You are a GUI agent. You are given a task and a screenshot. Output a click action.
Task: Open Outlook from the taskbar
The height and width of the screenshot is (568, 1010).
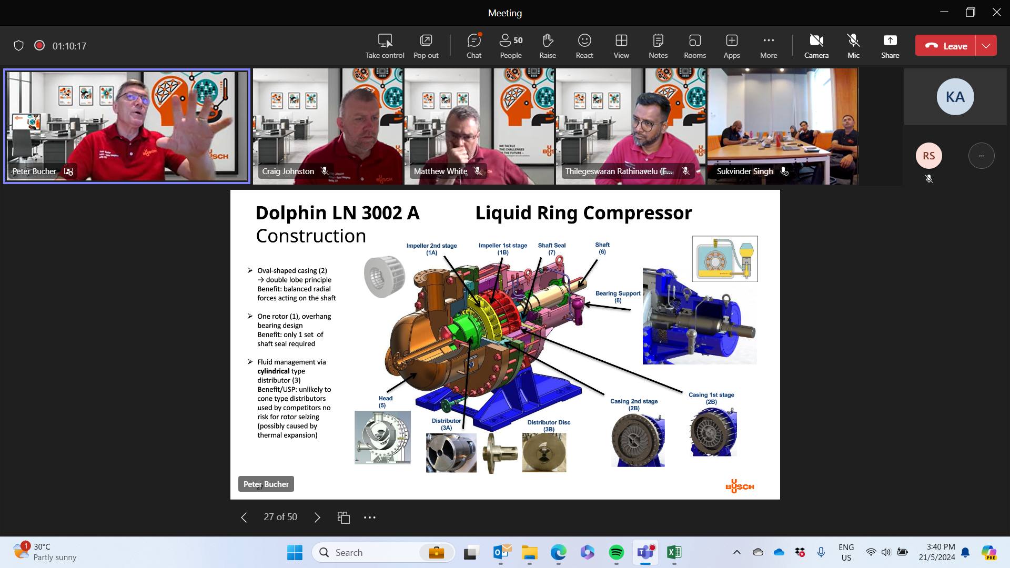click(x=502, y=552)
